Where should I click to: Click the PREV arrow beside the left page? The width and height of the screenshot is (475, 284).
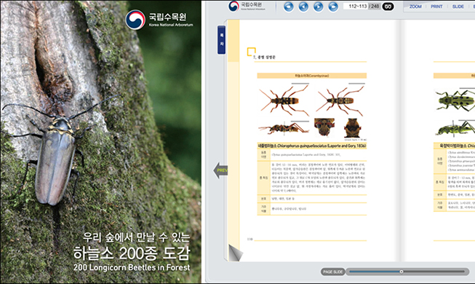click(220, 170)
